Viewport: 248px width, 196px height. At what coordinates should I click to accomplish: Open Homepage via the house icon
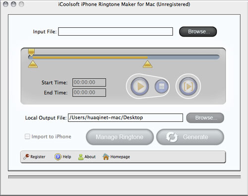(x=106, y=156)
